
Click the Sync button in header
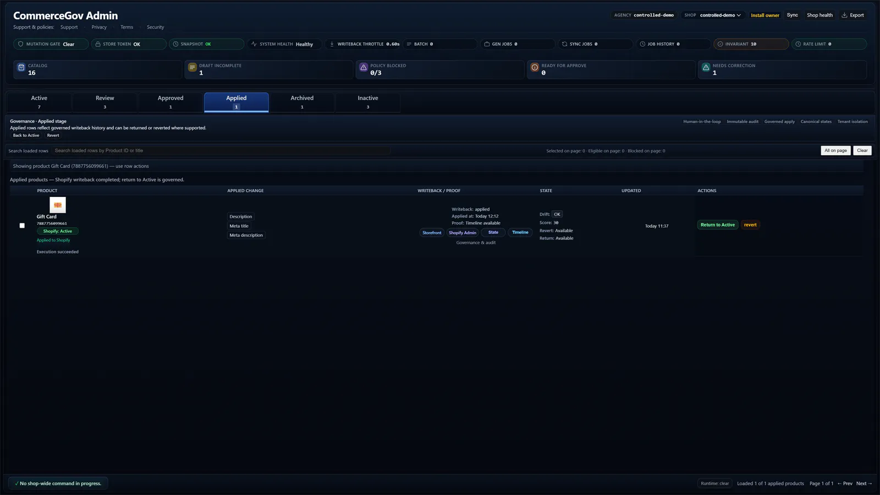click(x=792, y=15)
